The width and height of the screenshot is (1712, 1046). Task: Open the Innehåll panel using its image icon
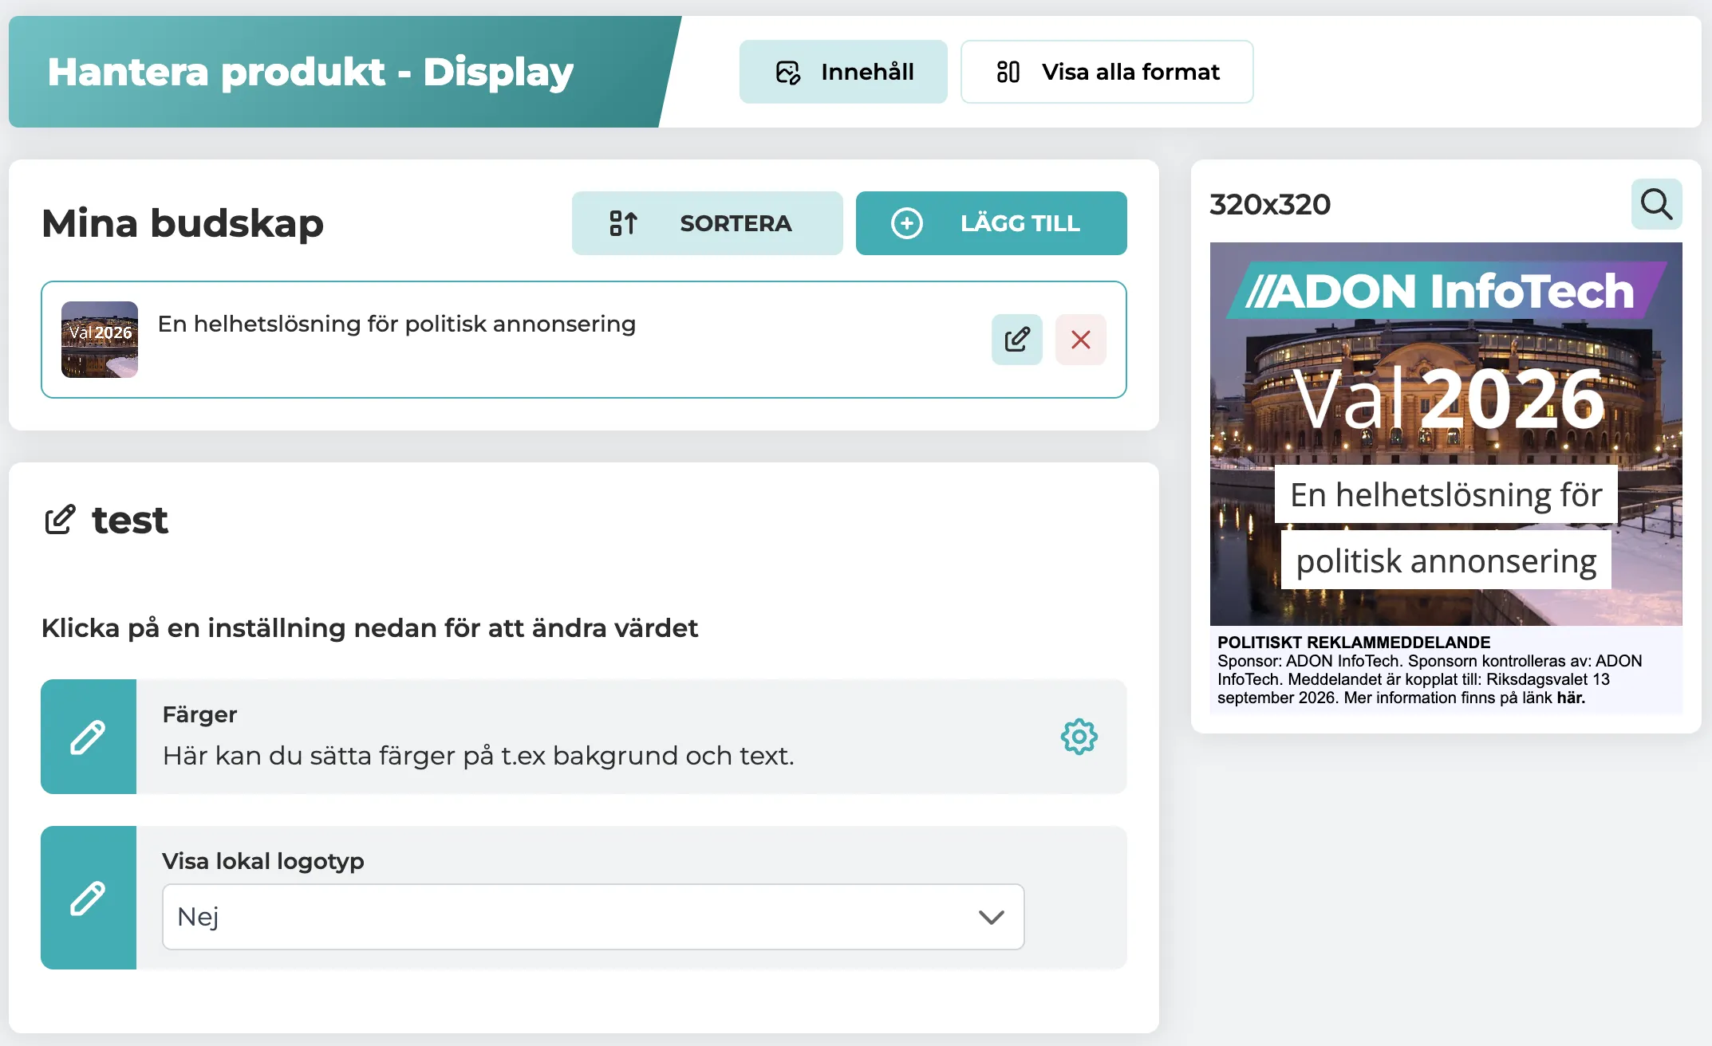pyautogui.click(x=788, y=71)
